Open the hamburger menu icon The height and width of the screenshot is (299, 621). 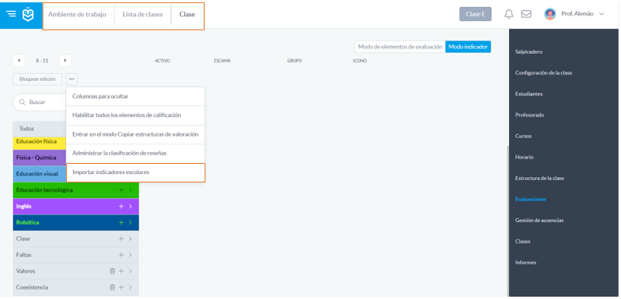point(12,14)
